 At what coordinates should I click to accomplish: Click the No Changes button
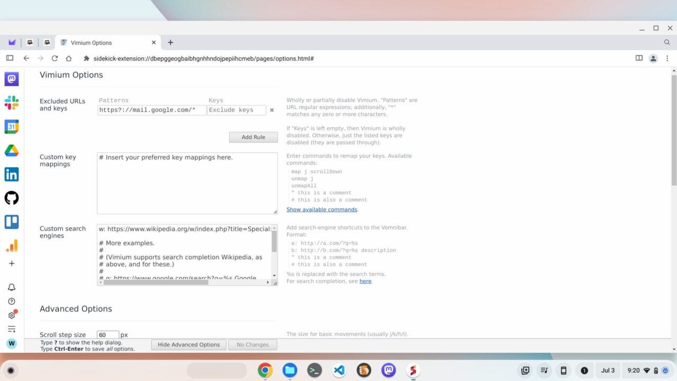[253, 344]
